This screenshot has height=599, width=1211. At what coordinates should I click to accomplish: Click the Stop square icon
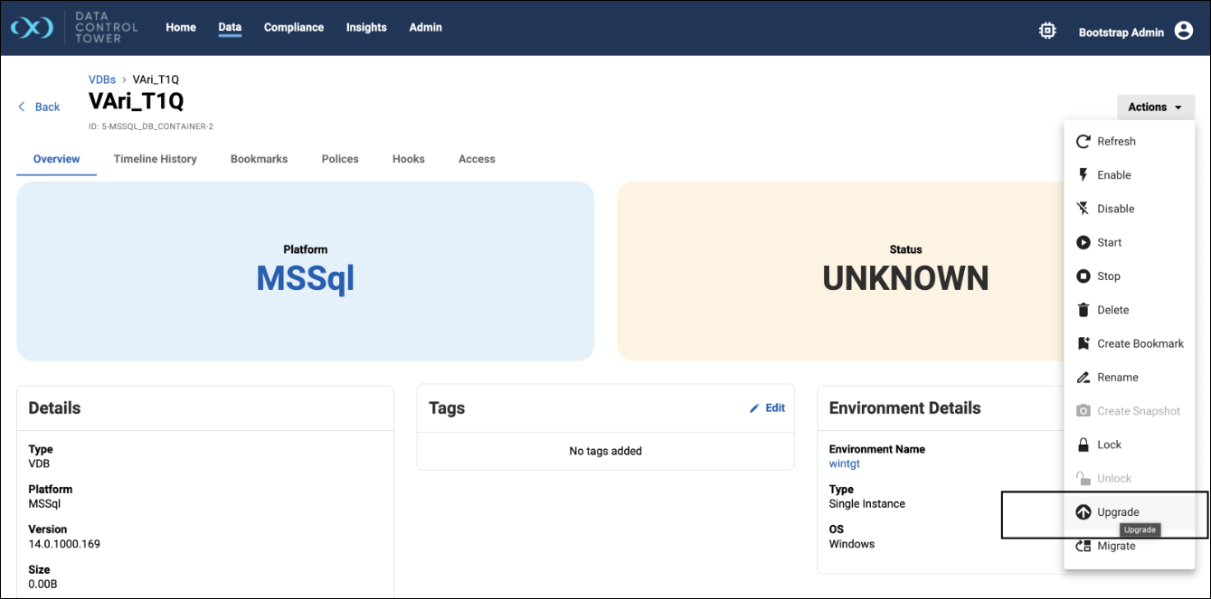(x=1083, y=276)
